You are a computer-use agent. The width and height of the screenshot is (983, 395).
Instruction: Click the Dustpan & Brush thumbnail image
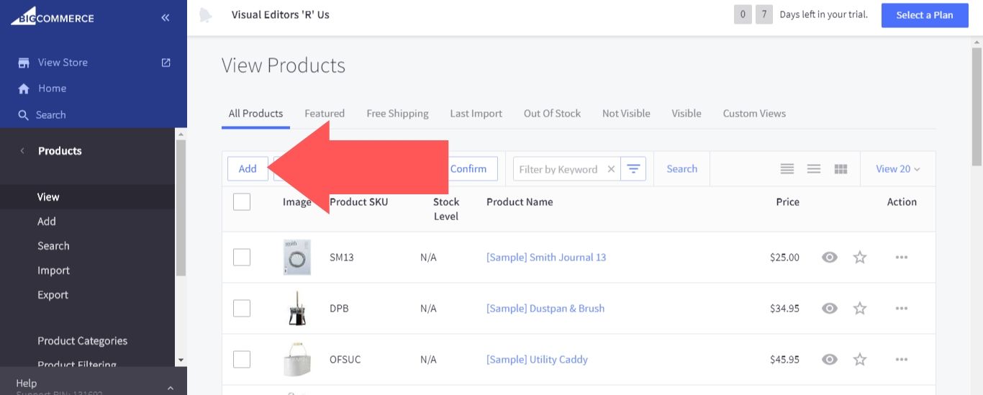pyautogui.click(x=297, y=308)
